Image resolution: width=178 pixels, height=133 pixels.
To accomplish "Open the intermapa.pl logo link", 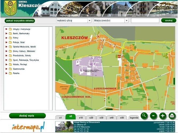I will (x=28, y=127).
